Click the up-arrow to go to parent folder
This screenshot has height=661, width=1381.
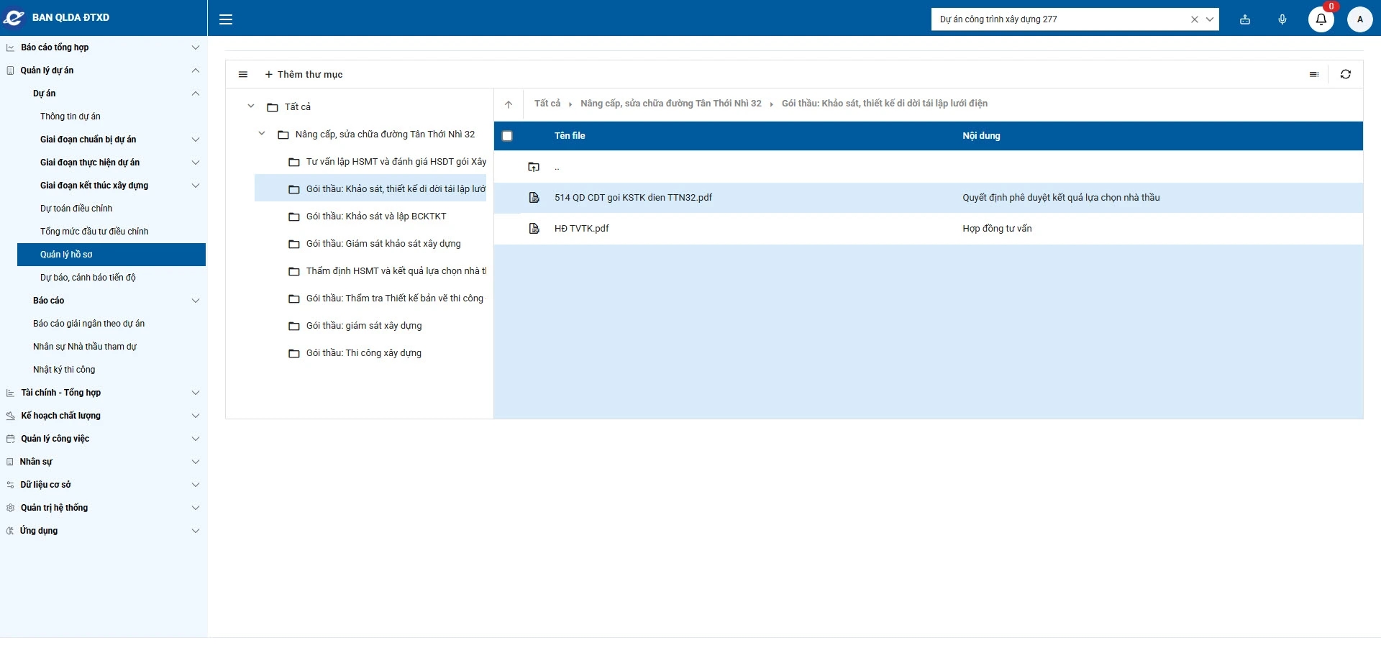(509, 104)
